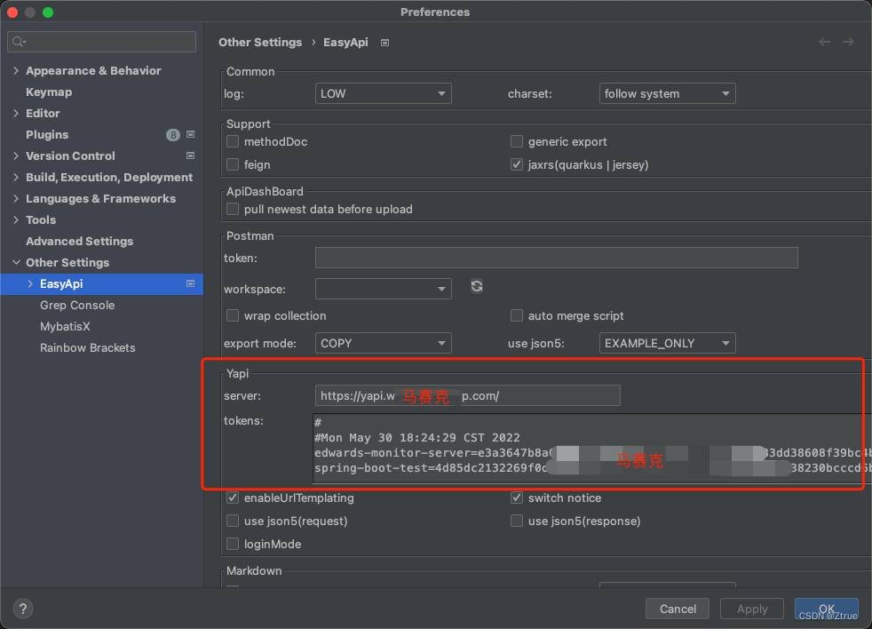Expand the Version Control node
The image size is (872, 629).
pos(16,155)
